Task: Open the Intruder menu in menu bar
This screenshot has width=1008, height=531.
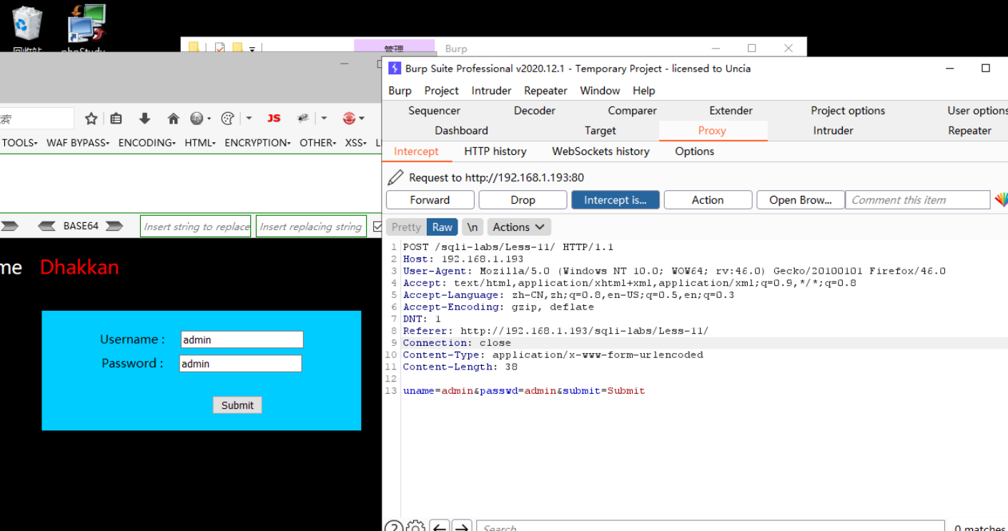Action: [491, 91]
